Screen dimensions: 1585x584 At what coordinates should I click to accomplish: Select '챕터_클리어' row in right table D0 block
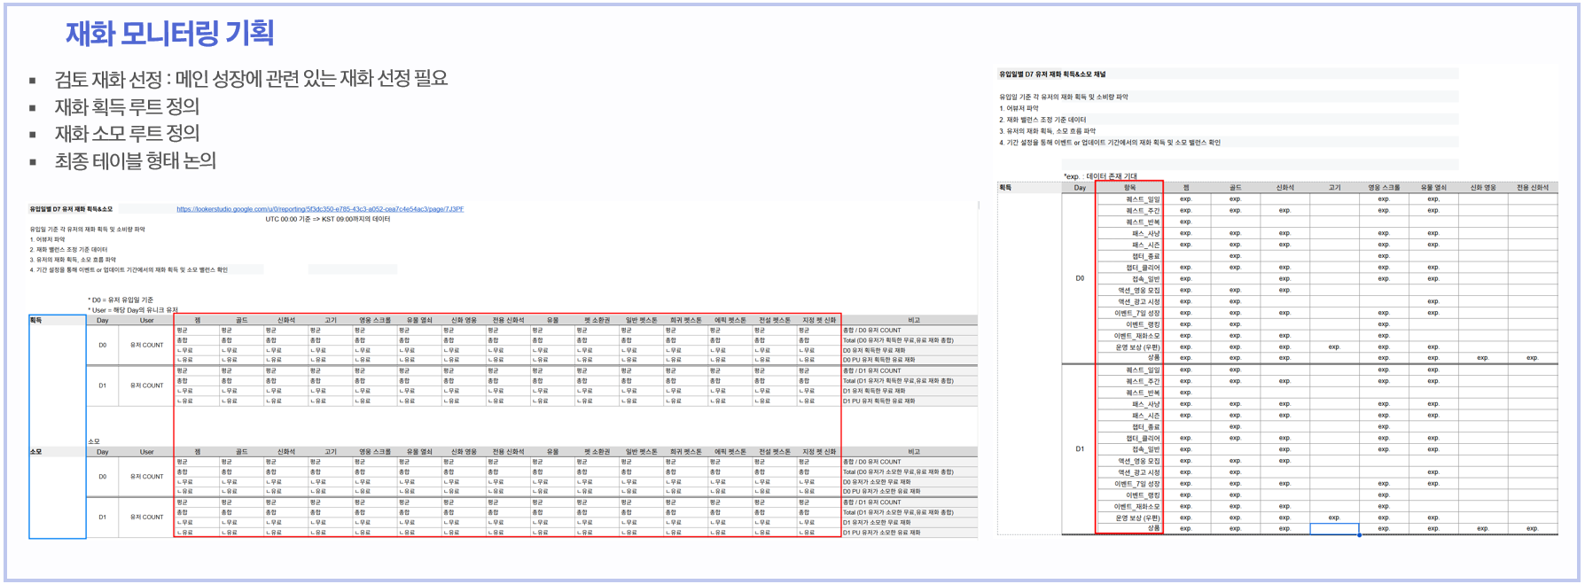(1129, 268)
